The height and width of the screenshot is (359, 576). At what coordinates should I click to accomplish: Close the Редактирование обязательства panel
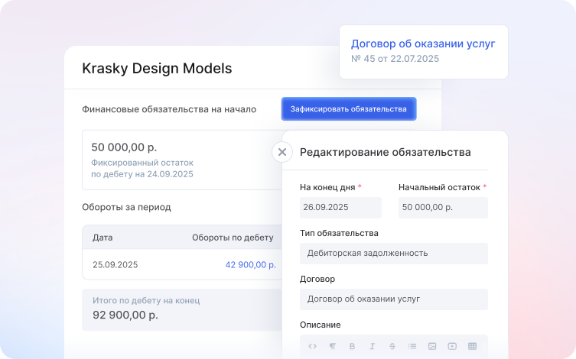(282, 152)
